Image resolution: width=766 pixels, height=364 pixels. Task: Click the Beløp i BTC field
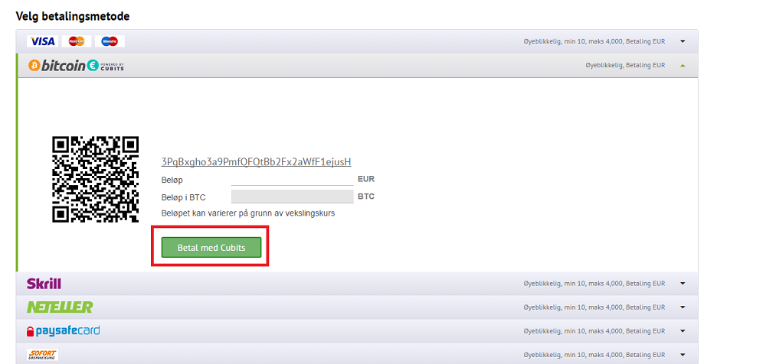(292, 197)
